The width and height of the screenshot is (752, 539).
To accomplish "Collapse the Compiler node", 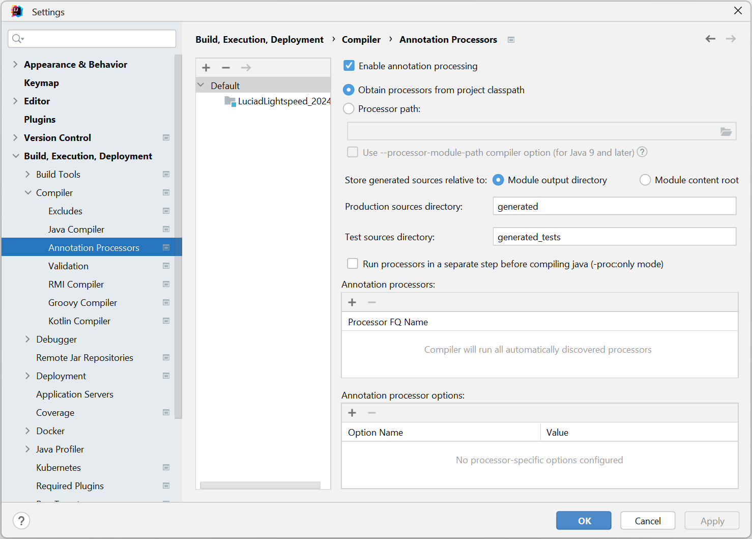I will click(27, 192).
